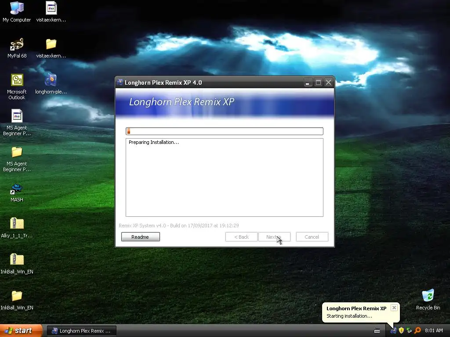Click the orange magnifier tray icon

click(x=417, y=330)
